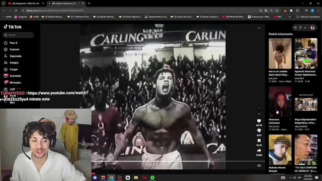Viewport: 322px width, 181px height.
Task: Share the video with arrow icon
Action: coord(259,151)
